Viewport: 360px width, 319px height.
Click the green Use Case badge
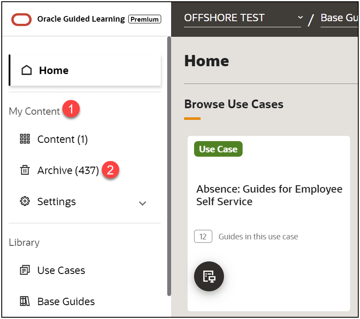coord(218,149)
